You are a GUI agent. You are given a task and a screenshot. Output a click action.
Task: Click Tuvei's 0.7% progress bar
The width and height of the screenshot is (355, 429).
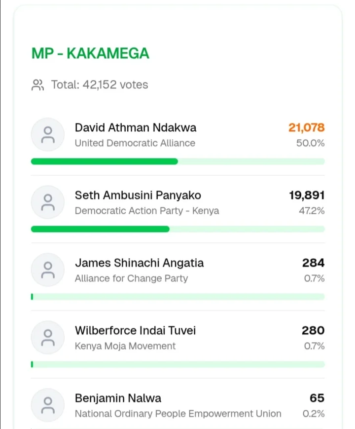tap(177, 364)
